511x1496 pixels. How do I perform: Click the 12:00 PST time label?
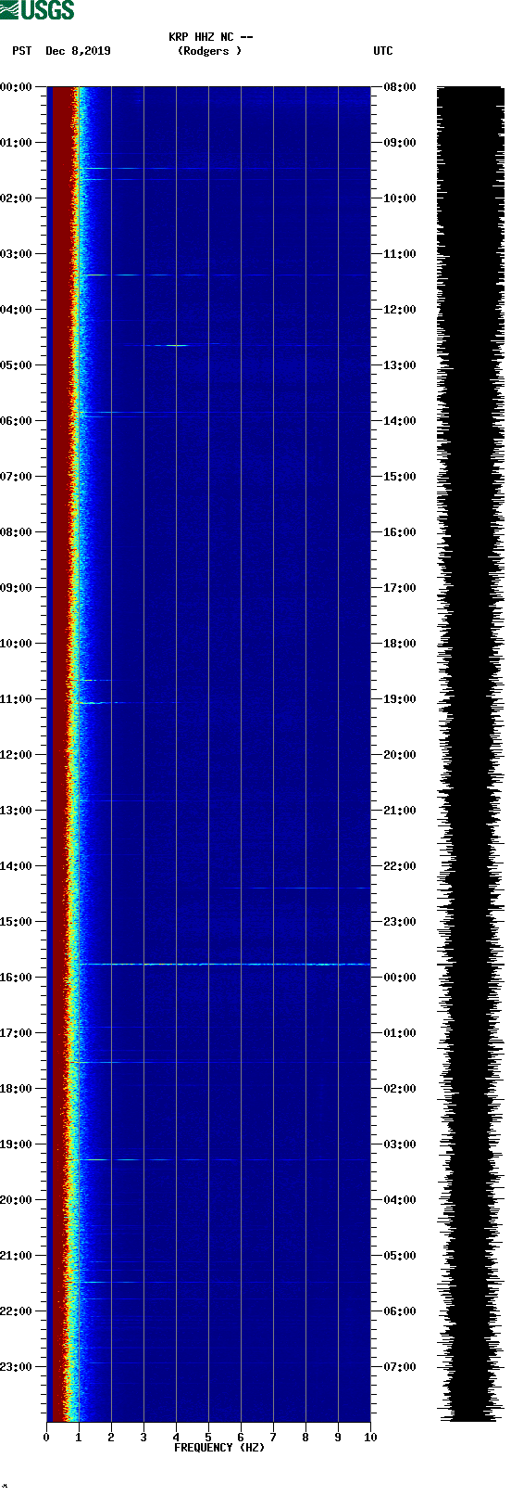(x=17, y=755)
